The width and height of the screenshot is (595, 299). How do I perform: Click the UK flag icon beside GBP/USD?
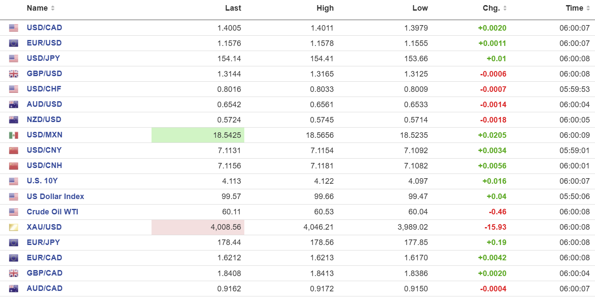(x=14, y=74)
